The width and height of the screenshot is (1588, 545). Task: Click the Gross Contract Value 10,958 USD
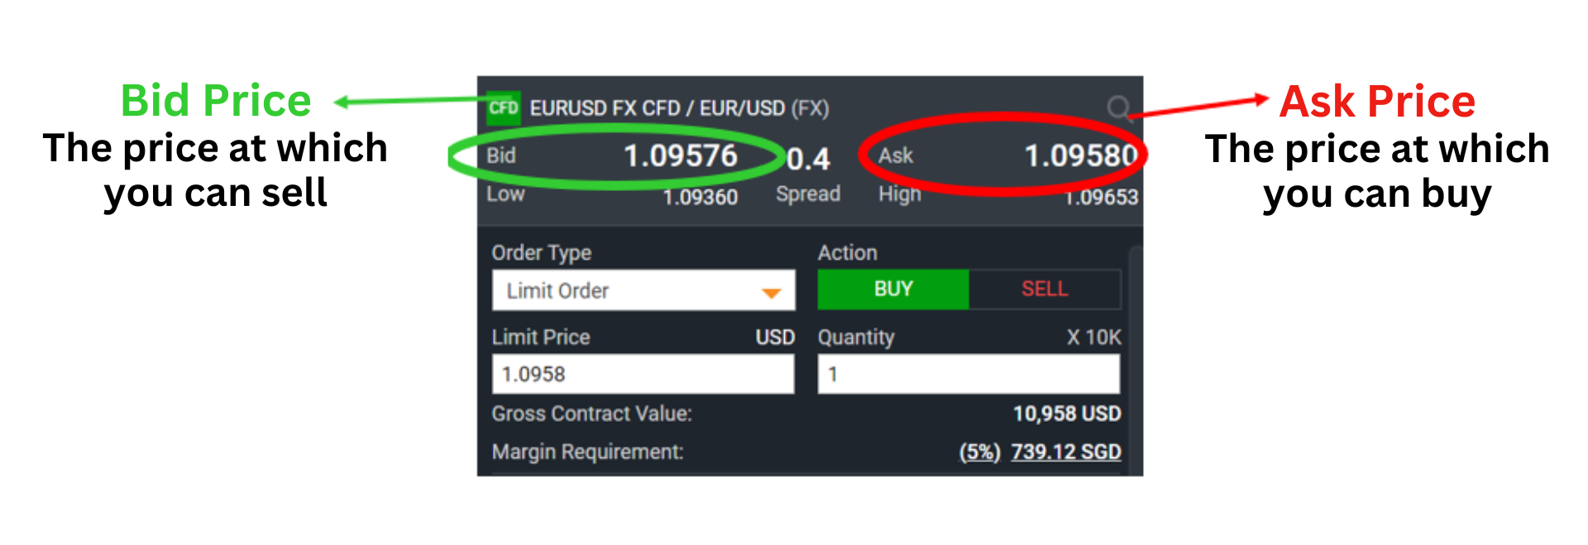click(1067, 414)
